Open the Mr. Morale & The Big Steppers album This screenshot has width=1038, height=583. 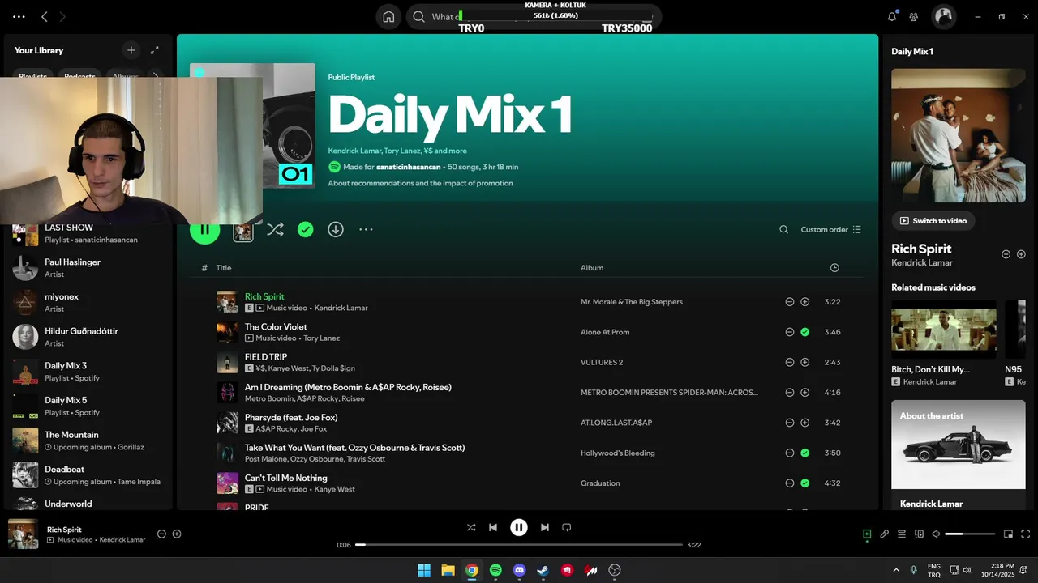tap(632, 302)
